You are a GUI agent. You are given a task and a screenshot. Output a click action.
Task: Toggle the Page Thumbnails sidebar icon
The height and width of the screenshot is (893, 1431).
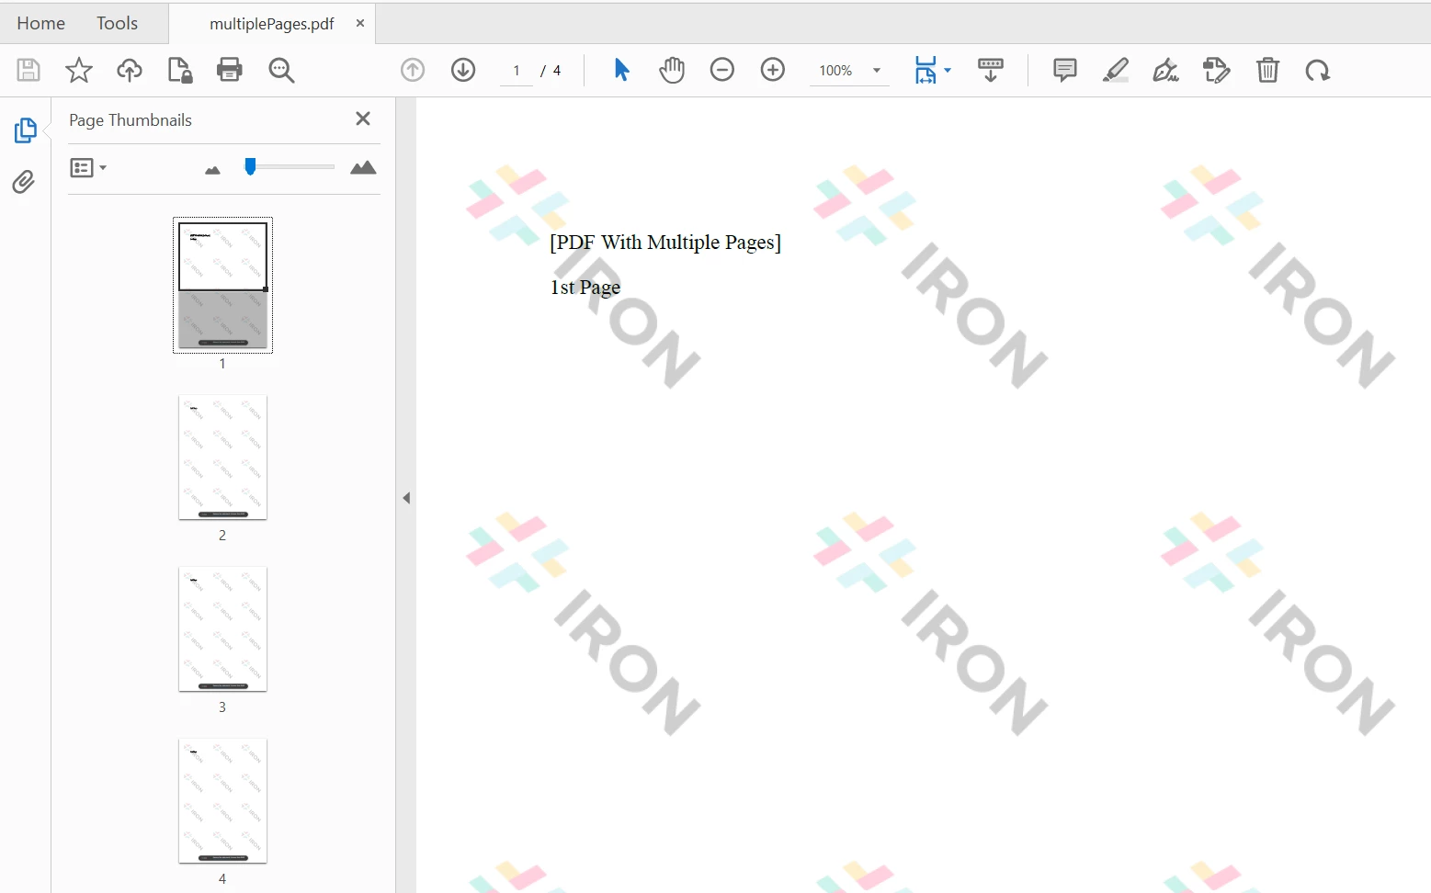(25, 130)
